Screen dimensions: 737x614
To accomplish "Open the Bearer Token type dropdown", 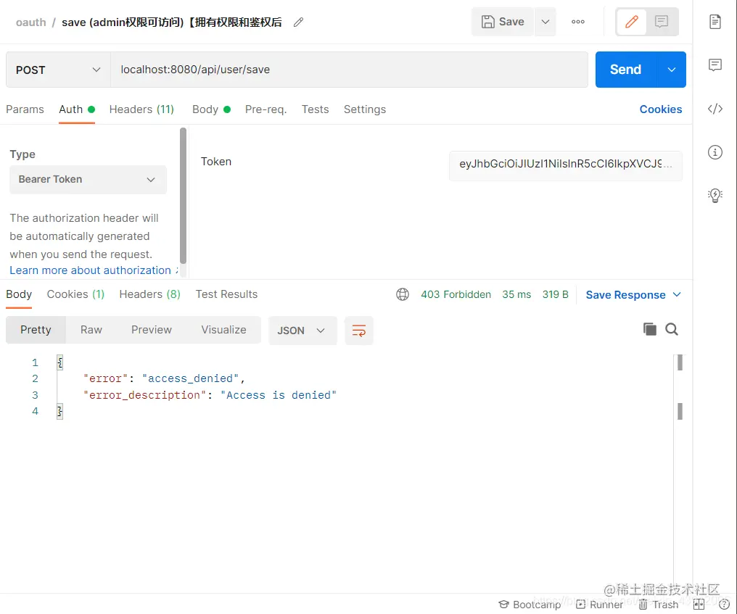I will pos(88,180).
